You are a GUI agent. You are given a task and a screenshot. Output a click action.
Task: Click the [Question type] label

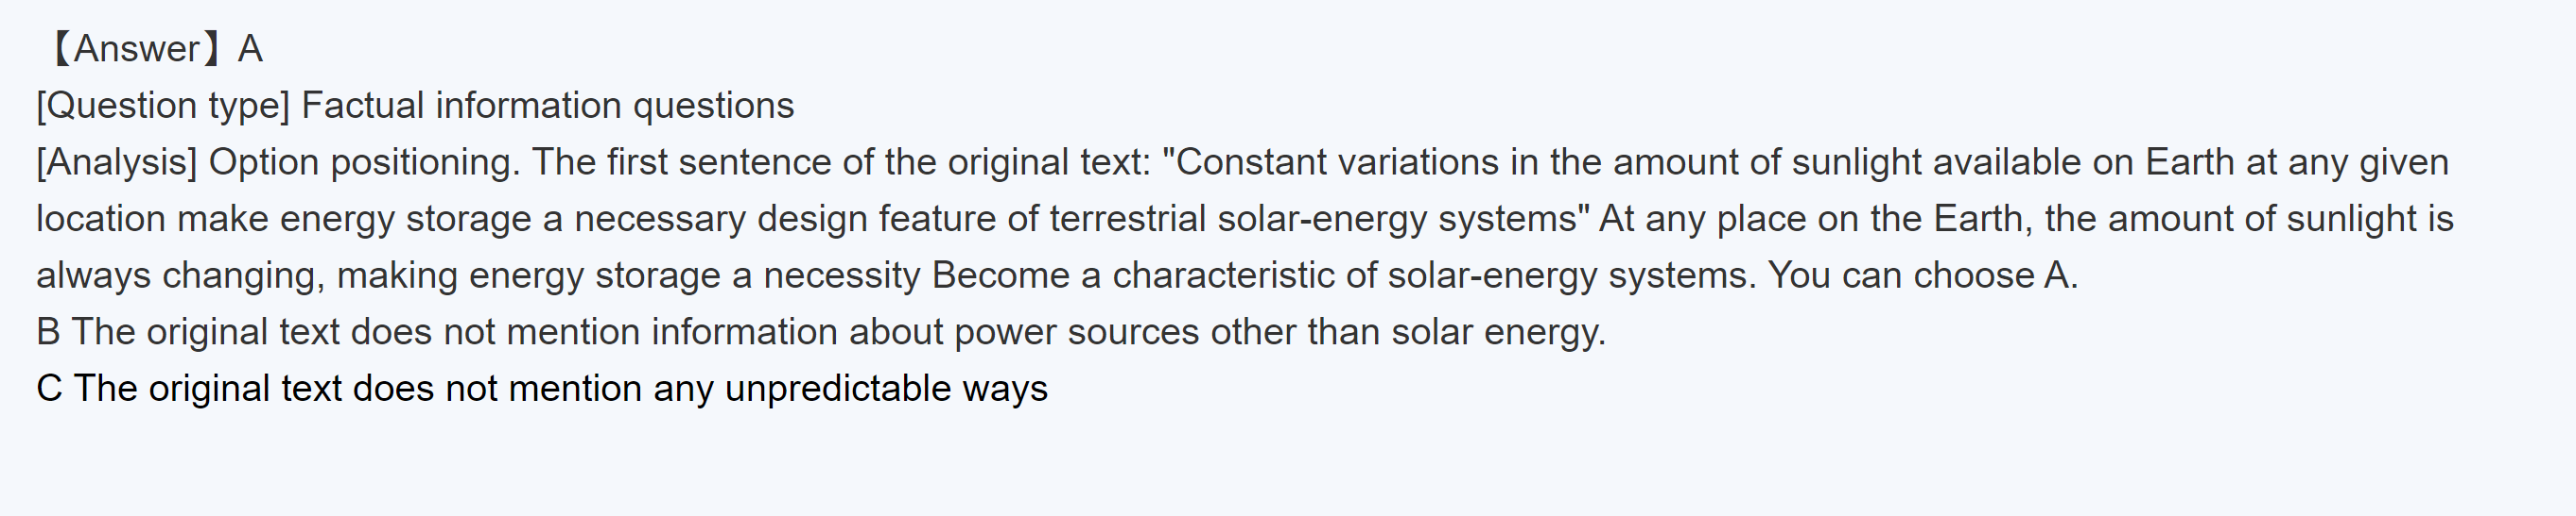point(162,106)
